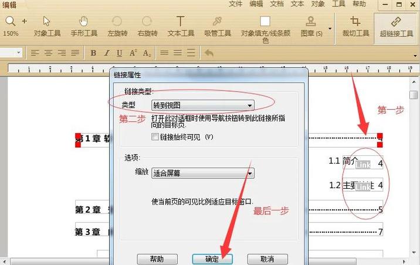This screenshot has width=420, height=265.
Task: Toggle bold formatting
Action: (93, 53)
